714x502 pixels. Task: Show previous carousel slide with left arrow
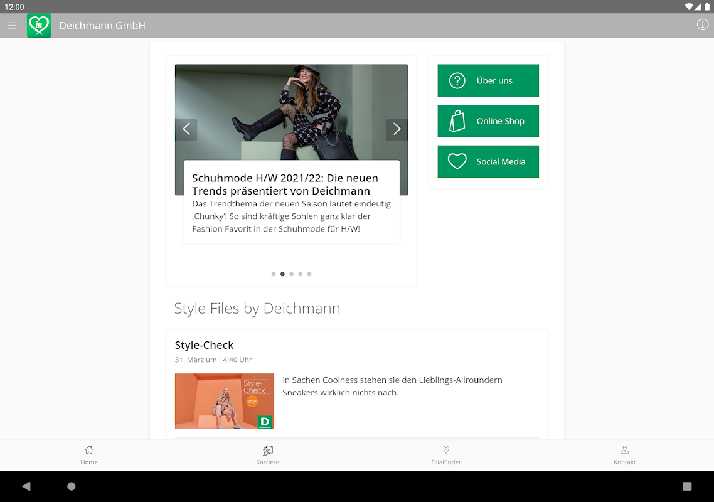[186, 129]
